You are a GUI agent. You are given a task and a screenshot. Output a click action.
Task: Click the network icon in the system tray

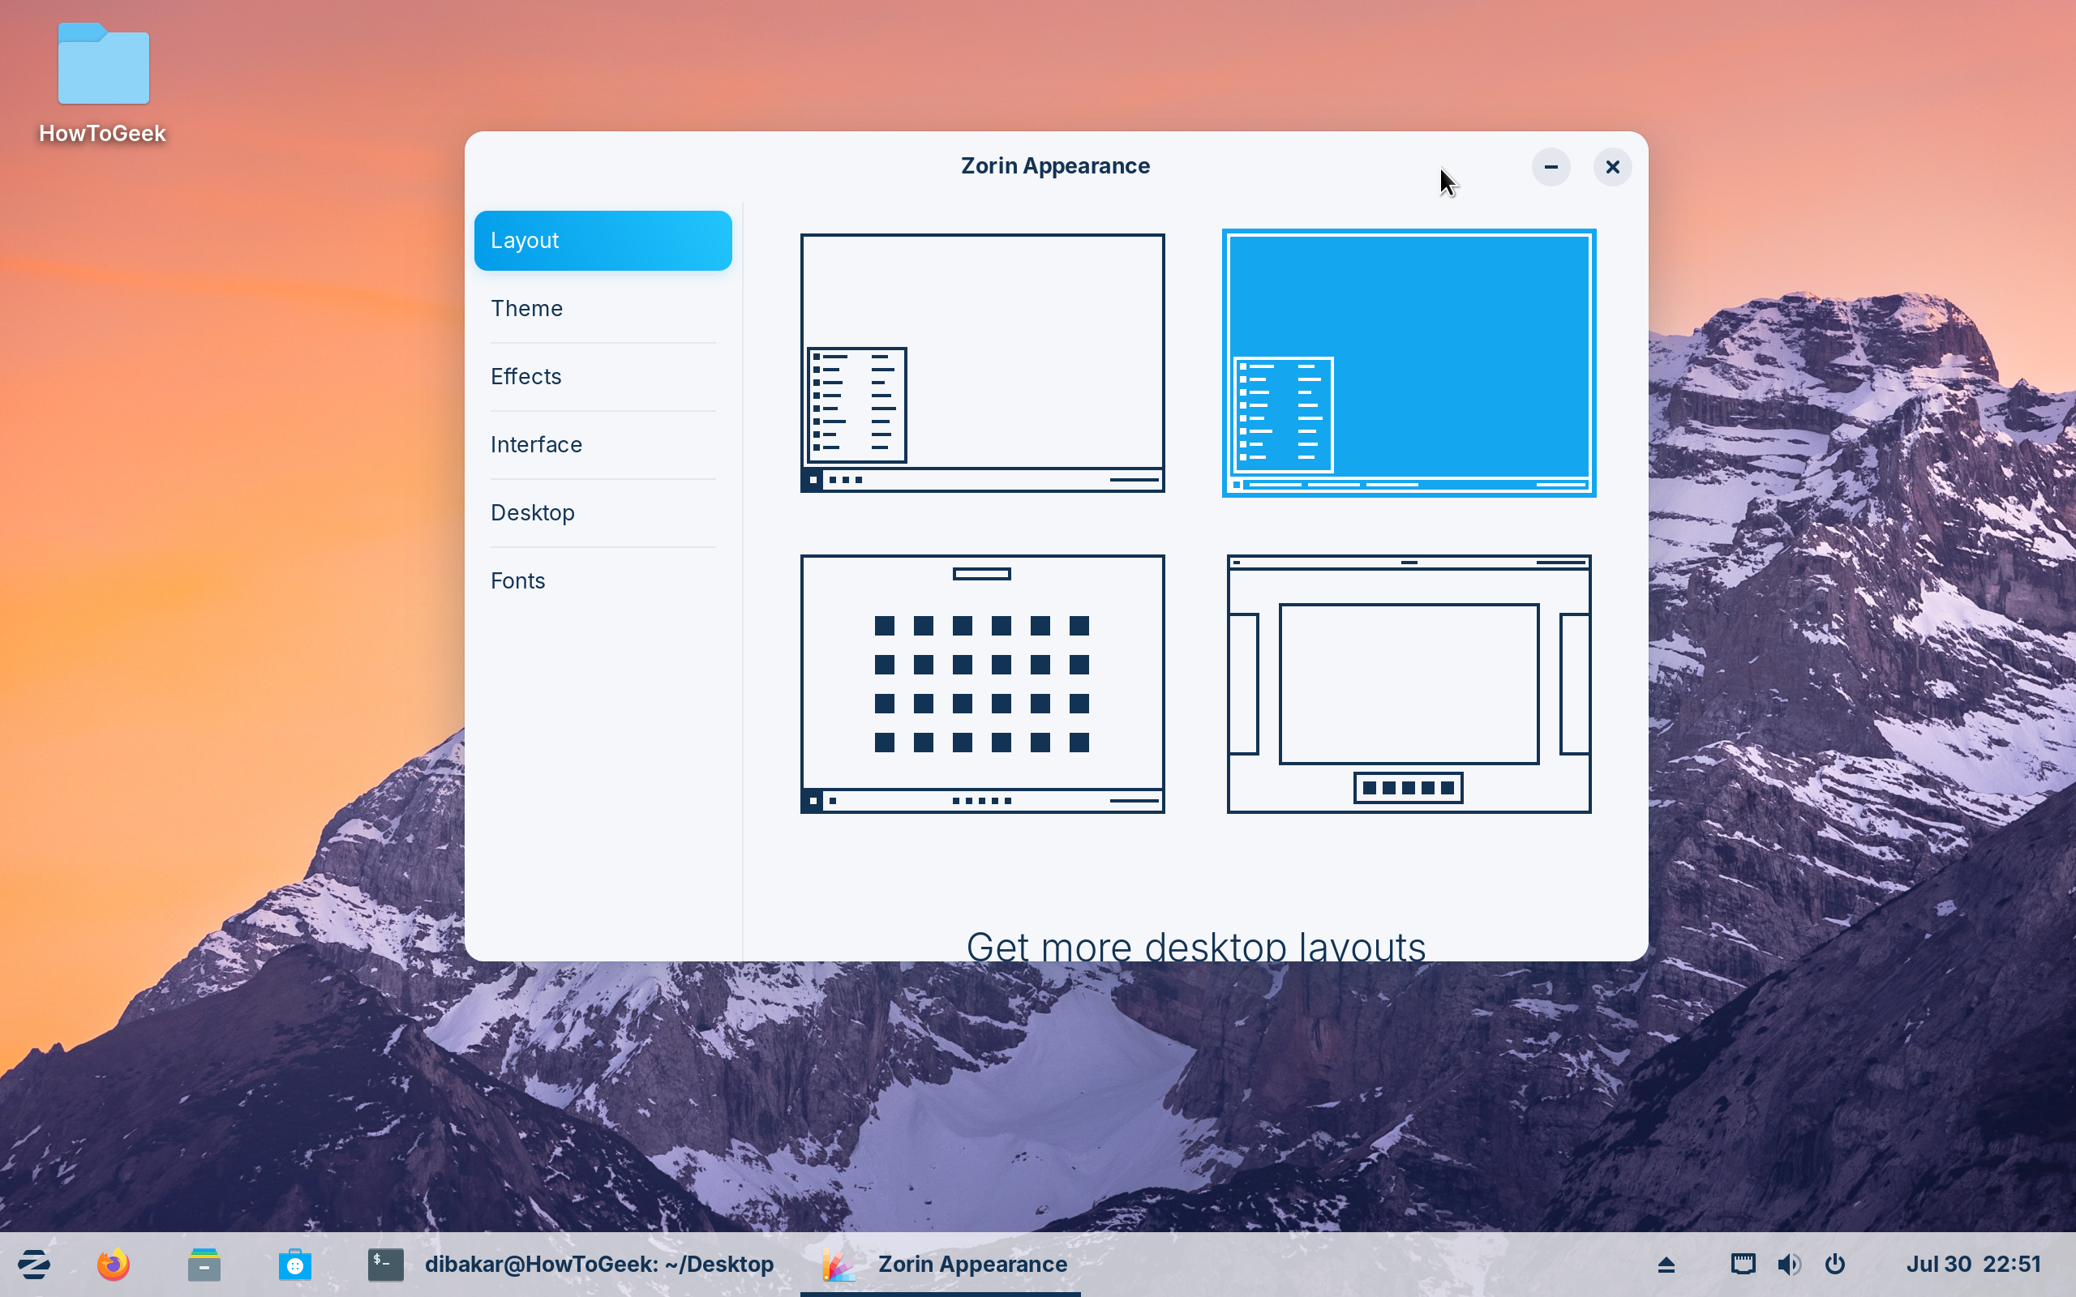[x=1742, y=1264]
